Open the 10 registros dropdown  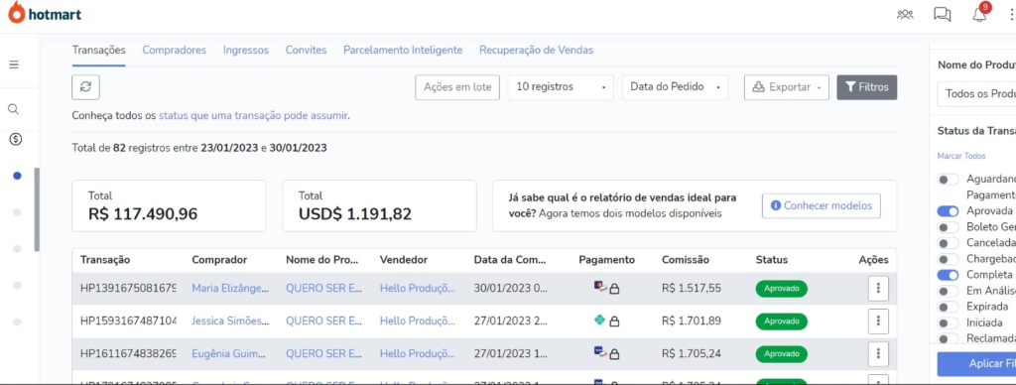click(x=561, y=87)
